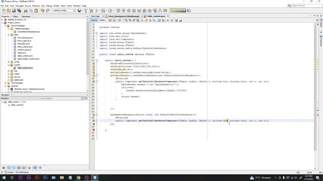The width and height of the screenshot is (323, 181).
Task: Click the Clean and Build icon
Action: coord(91,11)
